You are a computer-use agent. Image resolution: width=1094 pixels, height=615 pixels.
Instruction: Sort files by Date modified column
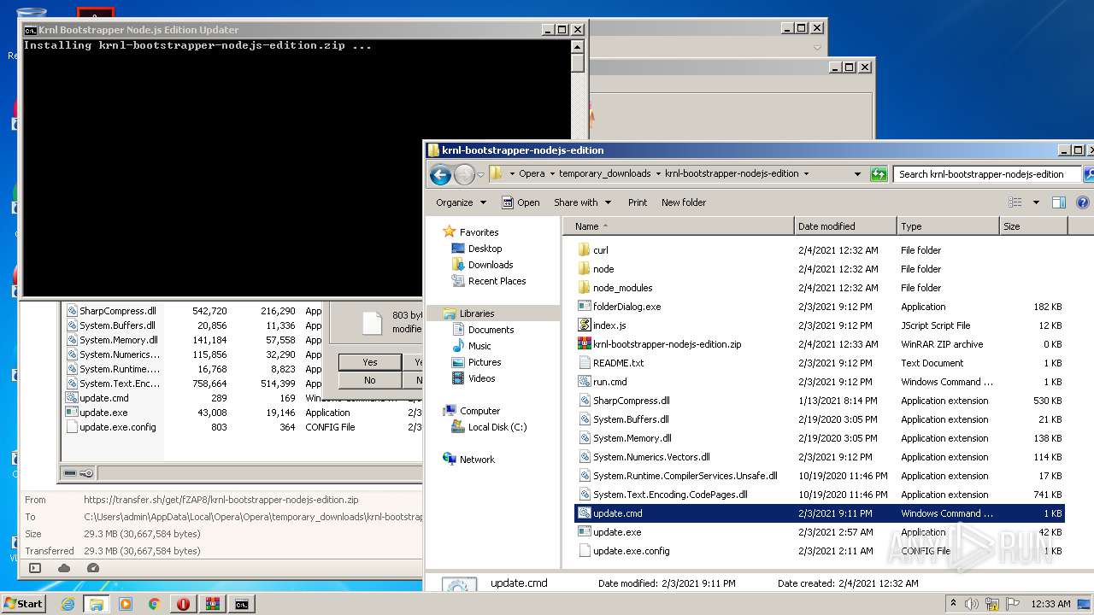click(x=845, y=226)
